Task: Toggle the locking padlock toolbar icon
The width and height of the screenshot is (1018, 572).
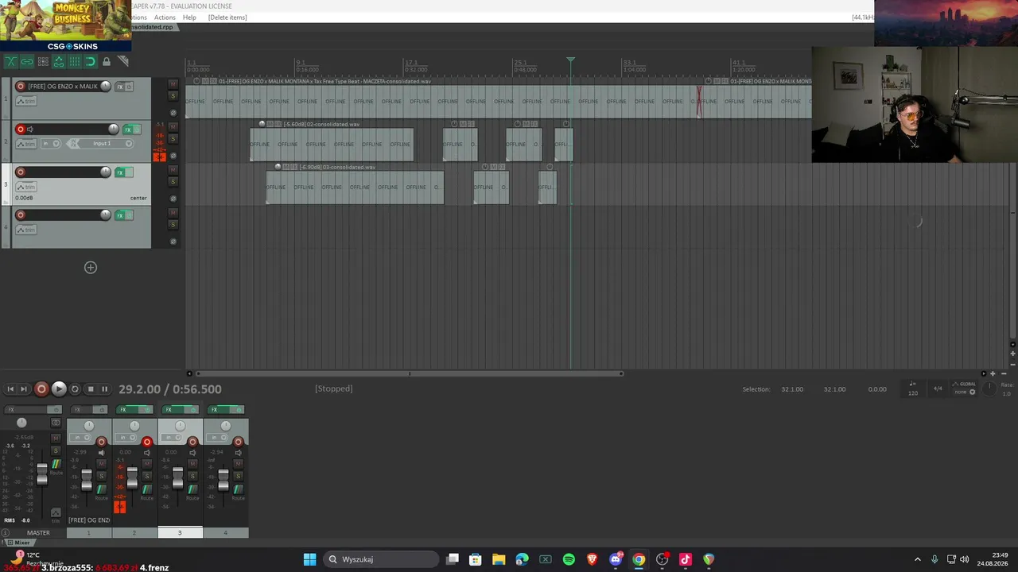Action: (107, 61)
